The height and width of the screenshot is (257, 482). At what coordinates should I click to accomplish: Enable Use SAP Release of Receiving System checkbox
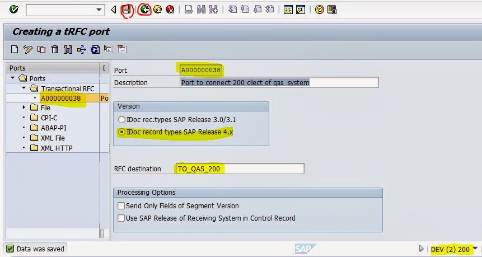[121, 218]
